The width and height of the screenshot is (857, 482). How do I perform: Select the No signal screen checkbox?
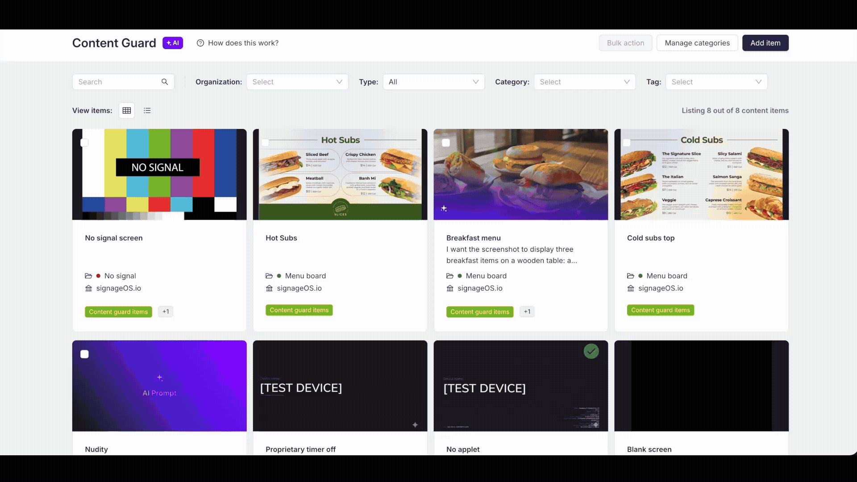84,143
